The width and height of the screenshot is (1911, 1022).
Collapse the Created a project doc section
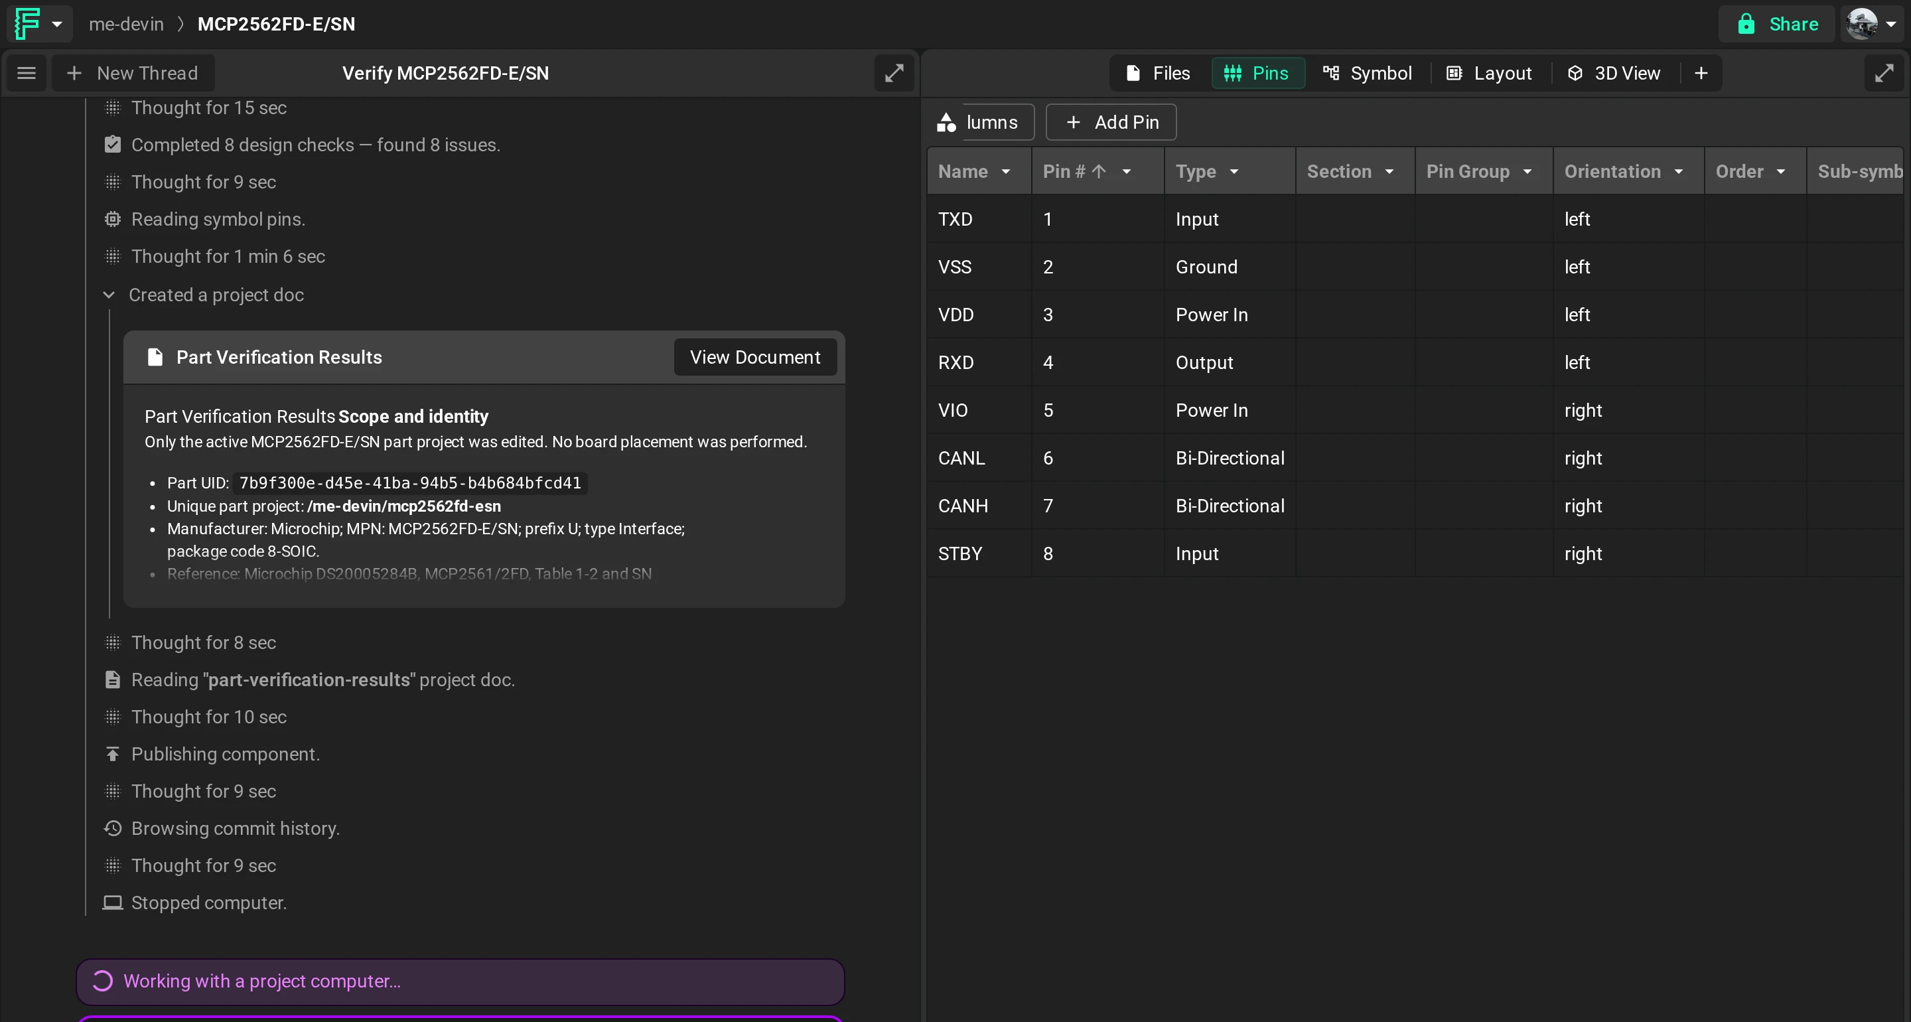(x=109, y=295)
